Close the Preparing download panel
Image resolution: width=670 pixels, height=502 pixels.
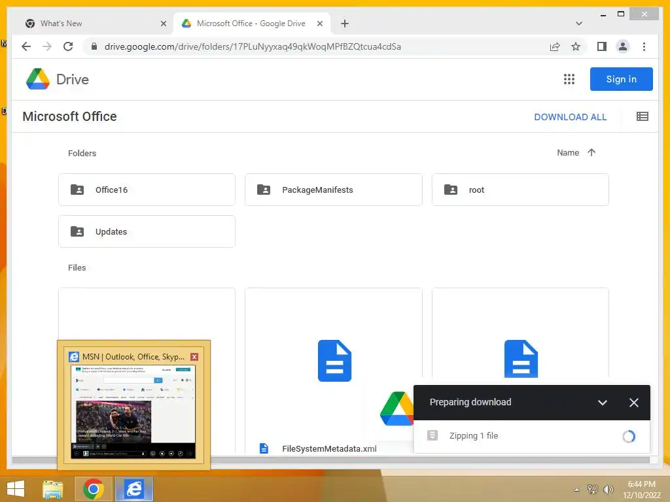coord(633,403)
